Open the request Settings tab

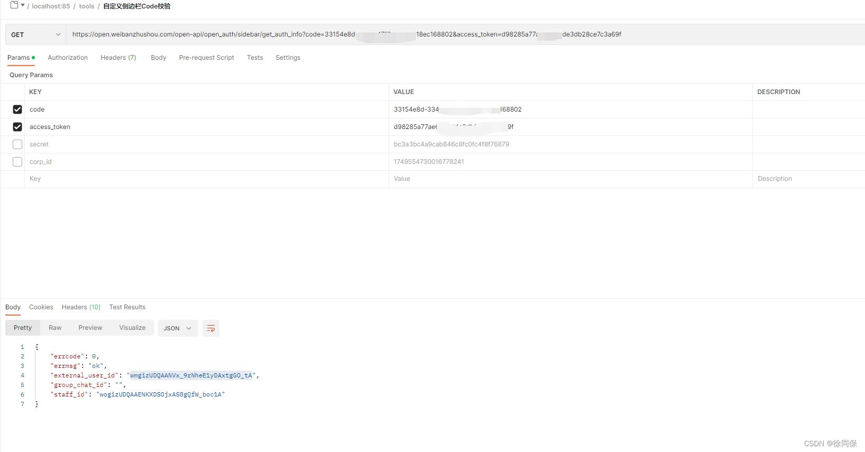(x=288, y=58)
